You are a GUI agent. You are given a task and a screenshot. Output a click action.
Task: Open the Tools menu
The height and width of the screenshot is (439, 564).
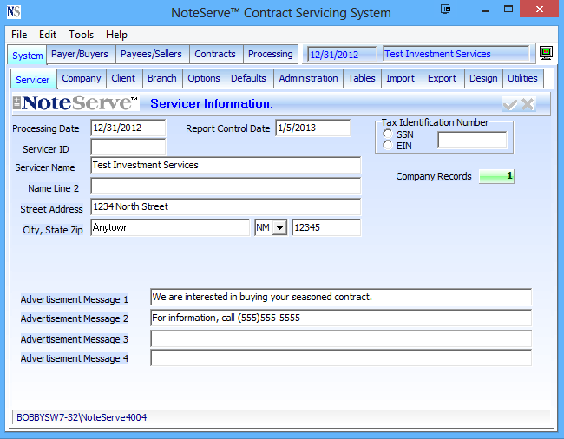pos(82,35)
